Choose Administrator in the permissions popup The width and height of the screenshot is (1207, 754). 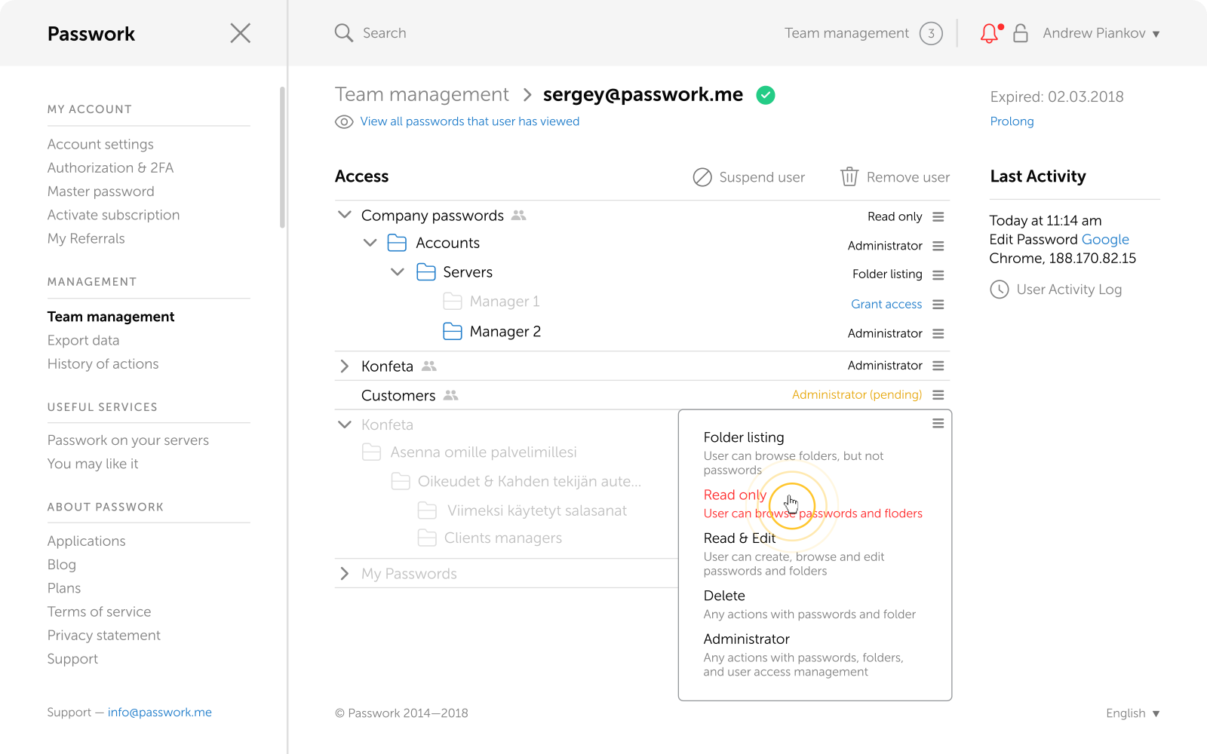746,639
